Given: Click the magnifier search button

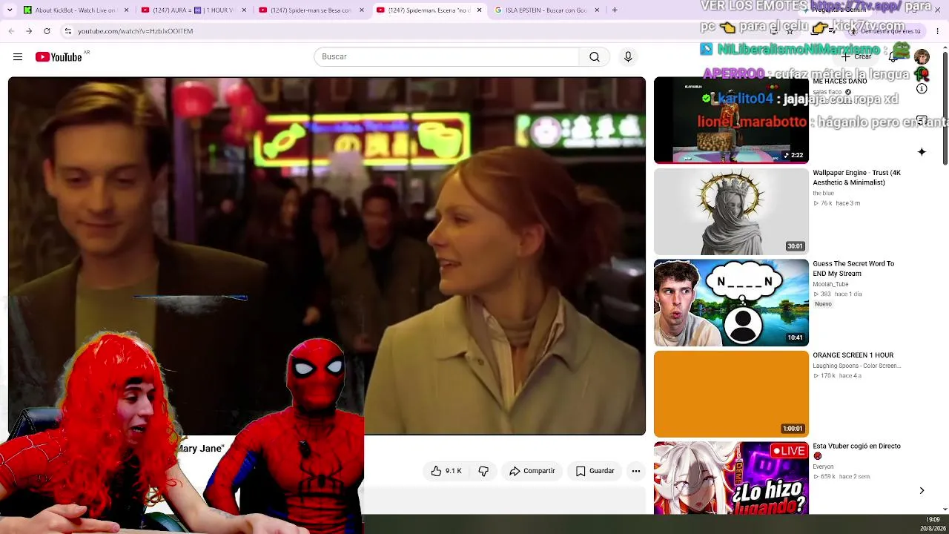Looking at the screenshot, I should (x=595, y=57).
